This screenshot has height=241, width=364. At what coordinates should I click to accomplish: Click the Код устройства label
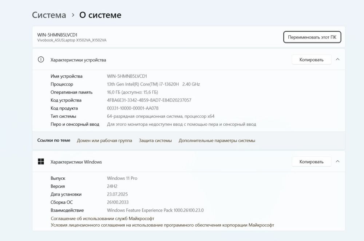[x=66, y=100]
